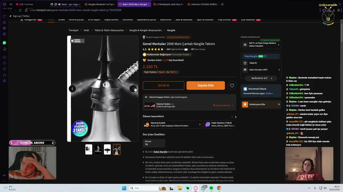Show hidden system tray icons chevron

pyautogui.click(x=309, y=188)
